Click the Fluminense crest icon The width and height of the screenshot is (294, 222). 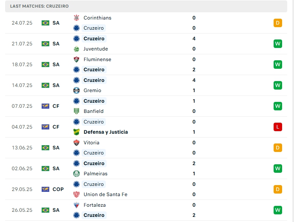[76, 59]
